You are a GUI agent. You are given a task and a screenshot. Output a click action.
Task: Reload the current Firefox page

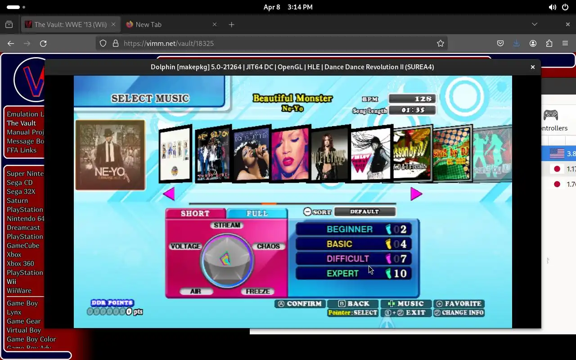point(43,43)
